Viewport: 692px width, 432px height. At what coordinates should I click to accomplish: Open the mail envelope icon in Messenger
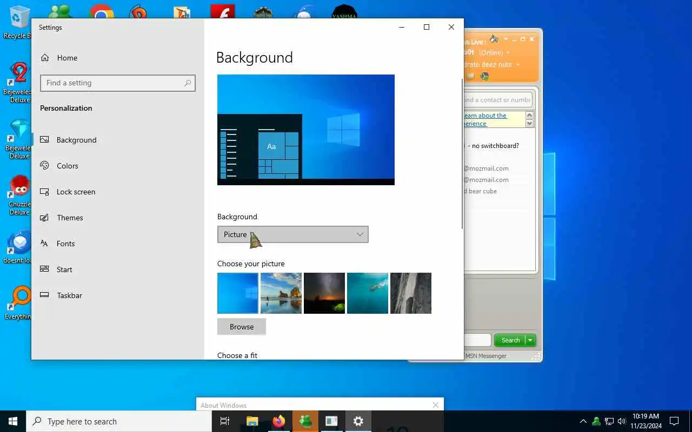click(x=470, y=76)
